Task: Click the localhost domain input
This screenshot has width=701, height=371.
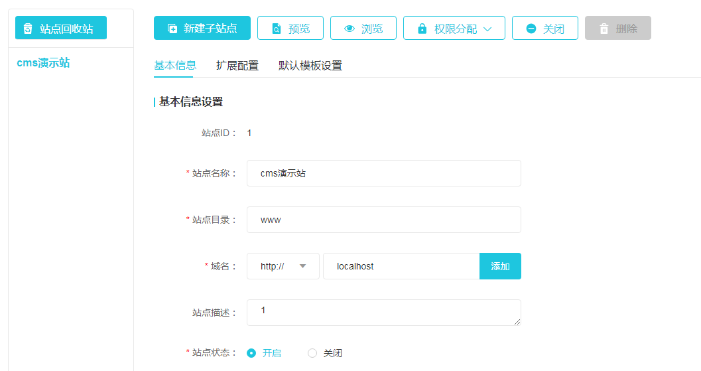Action: coord(401,266)
